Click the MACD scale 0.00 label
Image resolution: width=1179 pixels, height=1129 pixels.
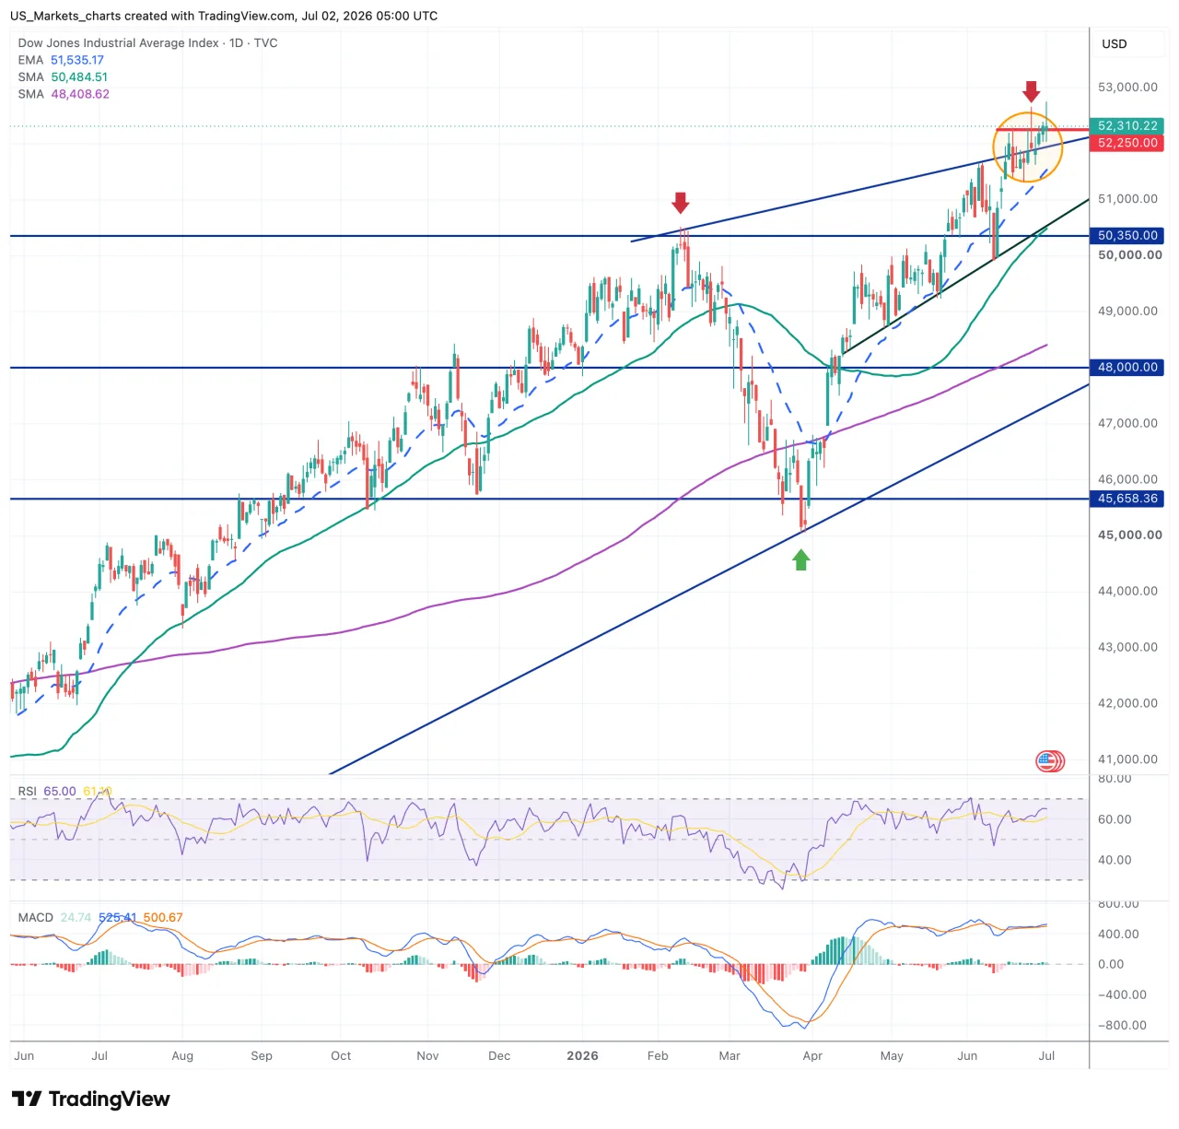pyautogui.click(x=1111, y=965)
